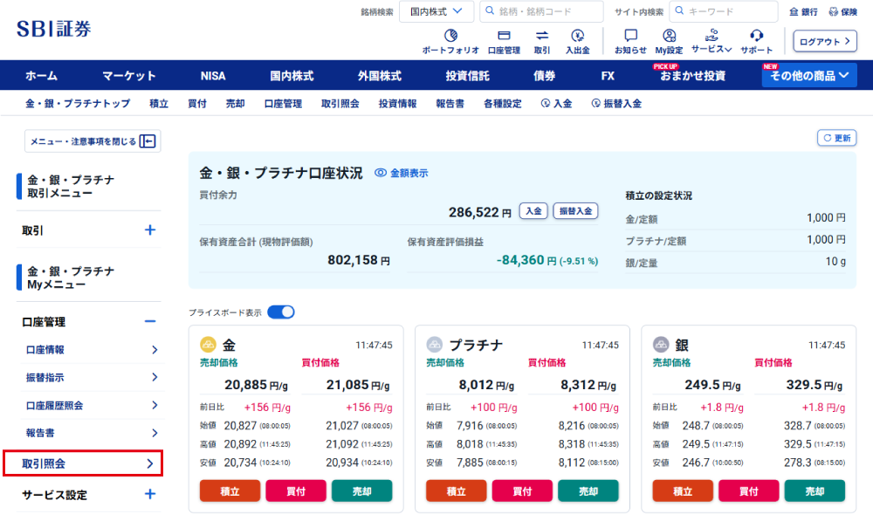The width and height of the screenshot is (873, 521).
Task: Collapse the side menu with メニュー・注意事項を閉じる
Action: (92, 141)
